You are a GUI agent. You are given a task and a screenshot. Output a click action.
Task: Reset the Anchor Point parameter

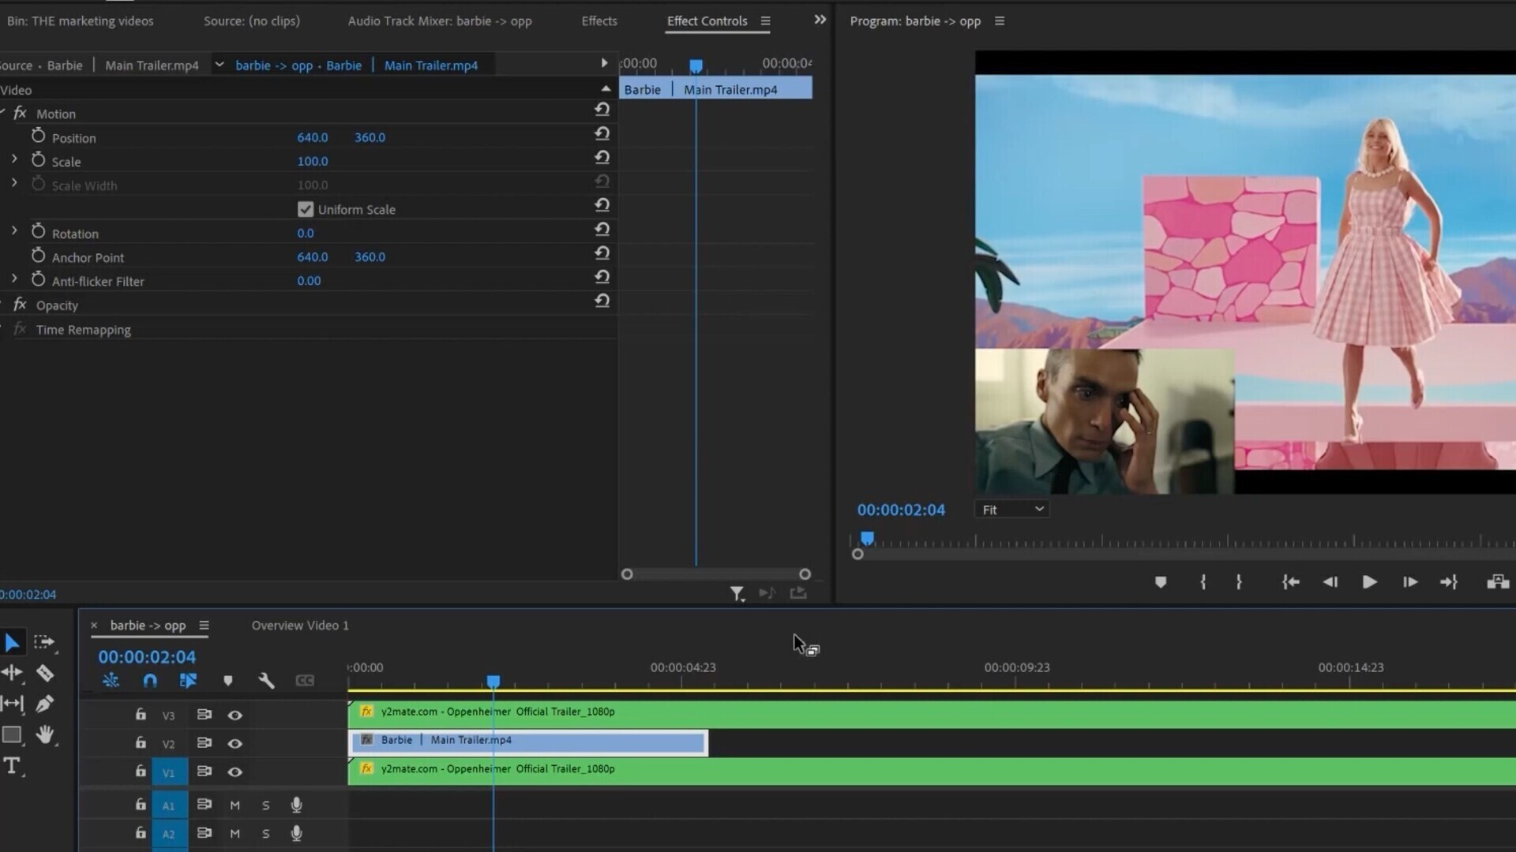coord(602,253)
